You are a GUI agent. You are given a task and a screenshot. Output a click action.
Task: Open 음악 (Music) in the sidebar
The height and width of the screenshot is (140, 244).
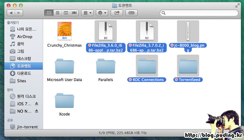click(x=24, y=44)
